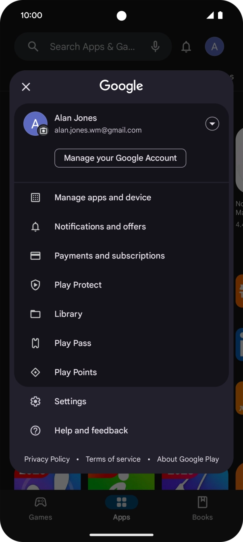Tap the Search Apps & Games field

pos(92,47)
